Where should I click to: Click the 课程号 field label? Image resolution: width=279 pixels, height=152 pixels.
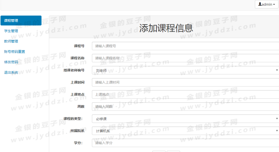coord(79,46)
